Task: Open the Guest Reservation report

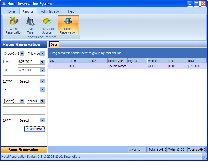Action: 14,25
